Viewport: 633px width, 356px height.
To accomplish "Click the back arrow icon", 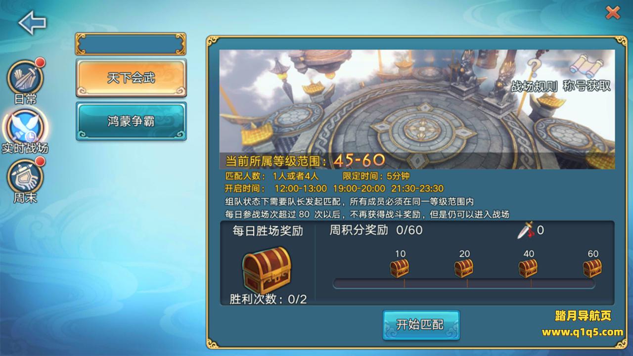I will point(32,22).
